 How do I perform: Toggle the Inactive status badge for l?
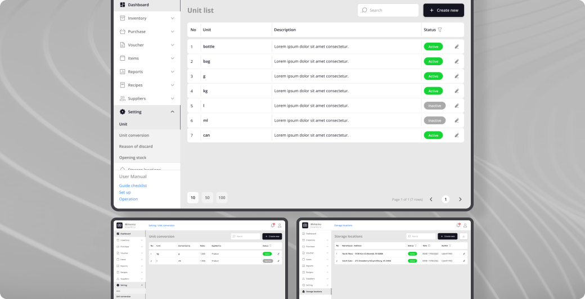[x=434, y=106]
